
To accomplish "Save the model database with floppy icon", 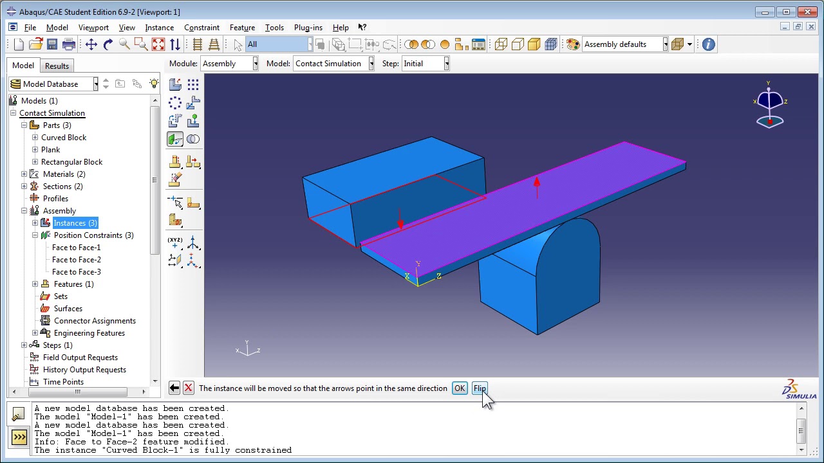I will coord(52,44).
